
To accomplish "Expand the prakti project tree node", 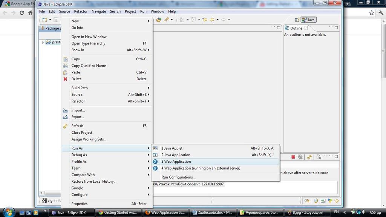I will click(x=43, y=43).
